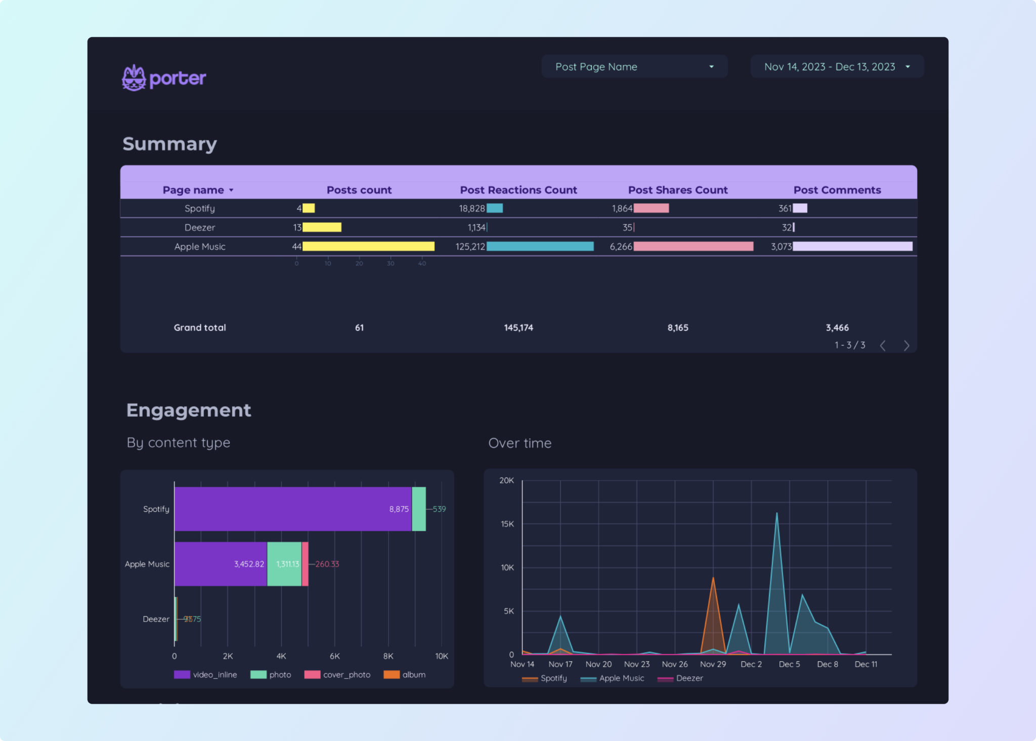This screenshot has width=1036, height=741.
Task: Select the Apple Music row in Summary table
Action: coord(200,246)
